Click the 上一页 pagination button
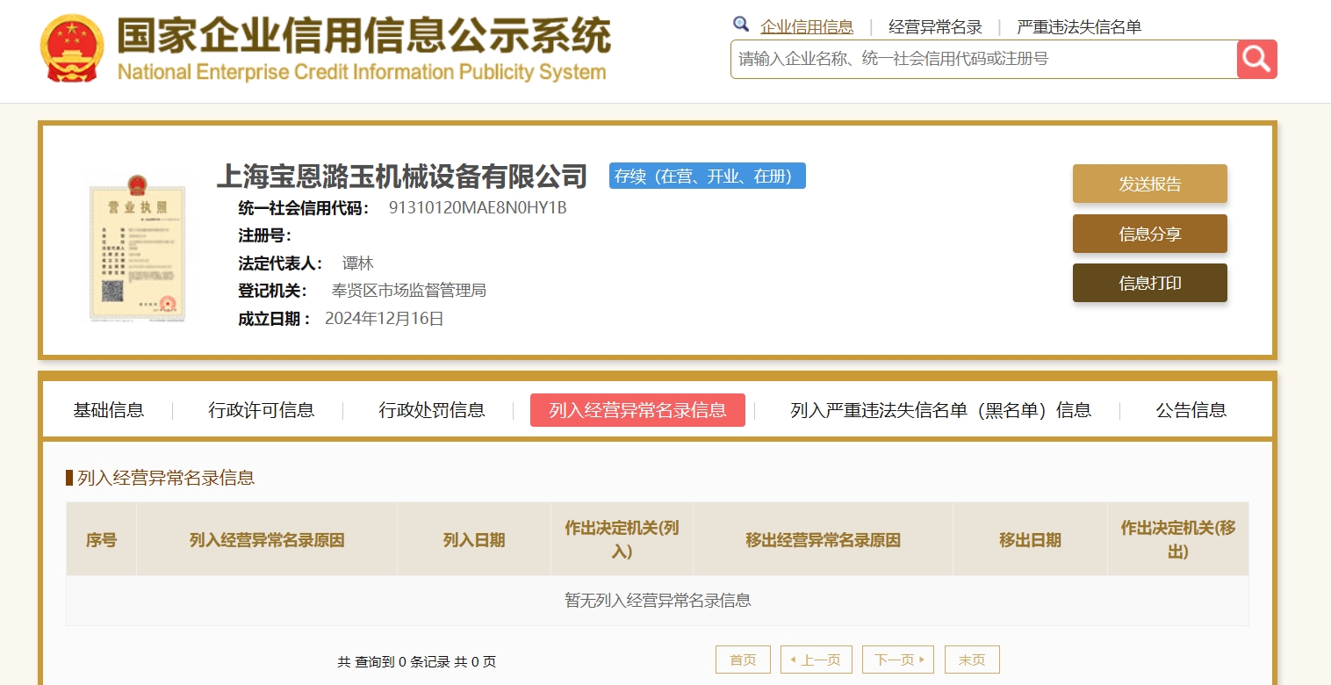 817,660
